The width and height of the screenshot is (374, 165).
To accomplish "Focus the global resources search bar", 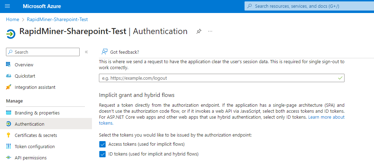I will (309, 6).
